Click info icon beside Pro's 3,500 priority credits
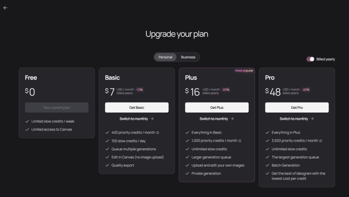349x197 pixels. (x=321, y=141)
